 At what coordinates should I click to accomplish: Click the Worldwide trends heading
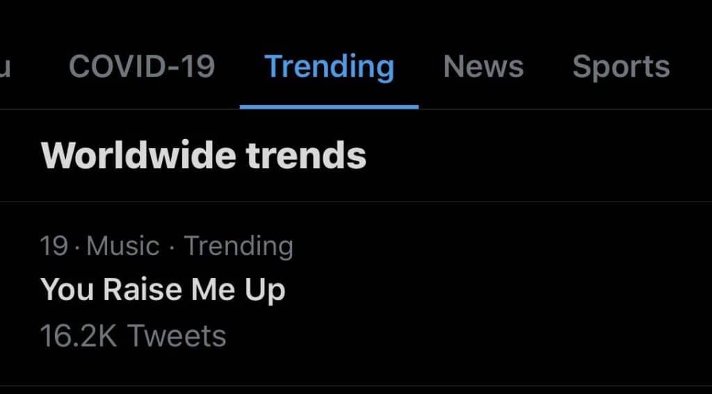(x=203, y=156)
